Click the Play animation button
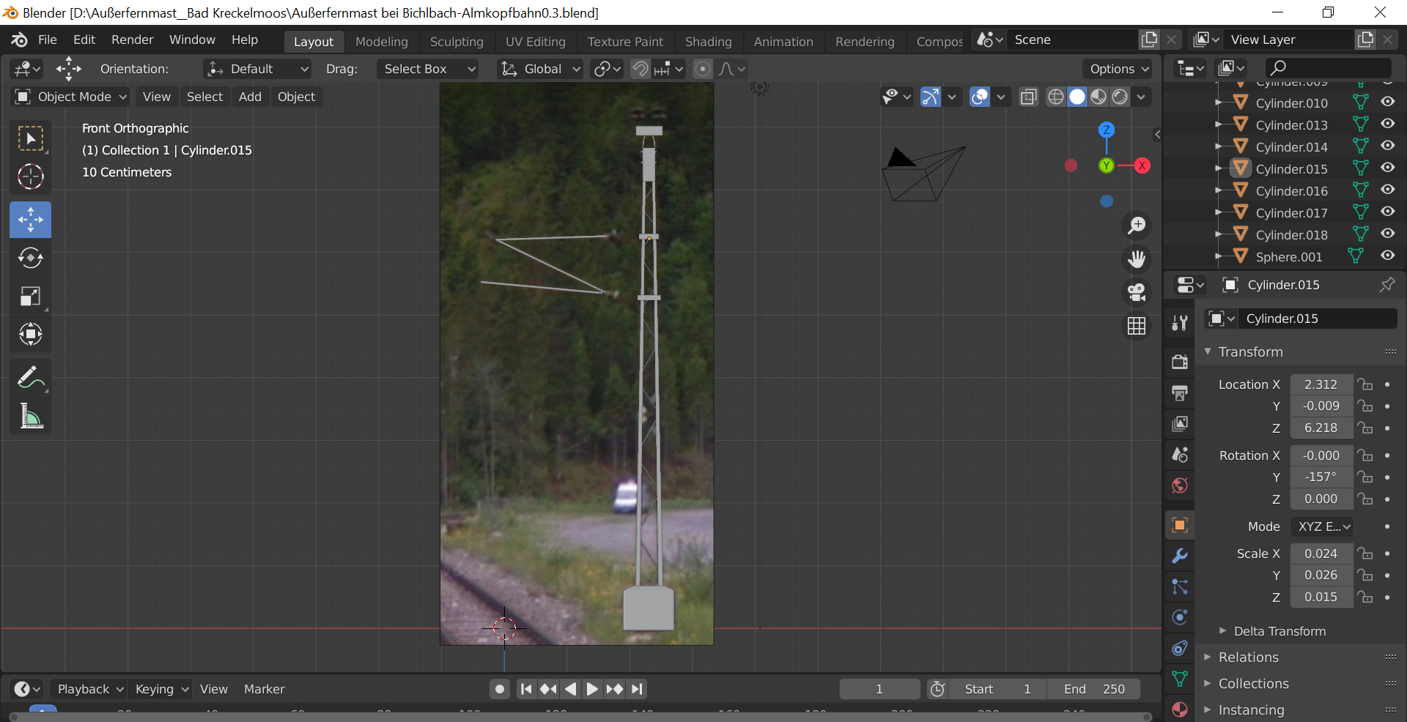The image size is (1407, 722). coord(592,689)
